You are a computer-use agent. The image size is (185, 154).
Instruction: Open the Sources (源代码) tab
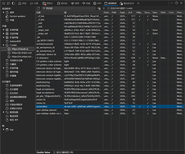point(62,3)
